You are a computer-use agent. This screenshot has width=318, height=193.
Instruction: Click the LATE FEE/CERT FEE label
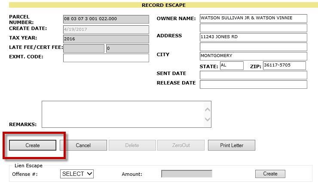[x=36, y=47]
